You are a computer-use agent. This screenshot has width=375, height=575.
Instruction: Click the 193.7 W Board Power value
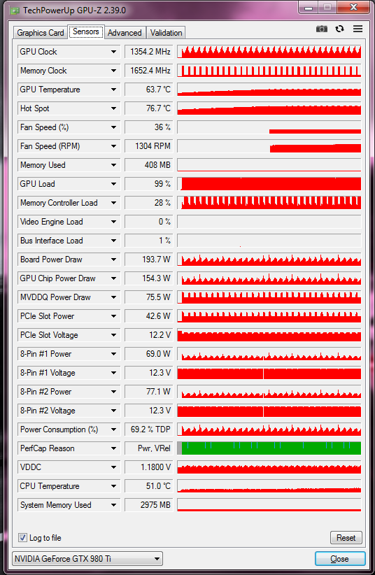point(148,260)
